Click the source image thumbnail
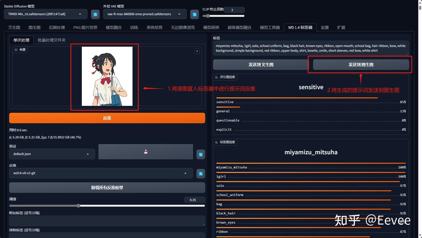 tap(107, 76)
